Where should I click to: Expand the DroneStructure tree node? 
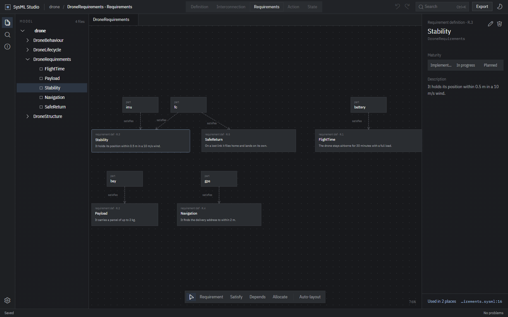tap(28, 116)
